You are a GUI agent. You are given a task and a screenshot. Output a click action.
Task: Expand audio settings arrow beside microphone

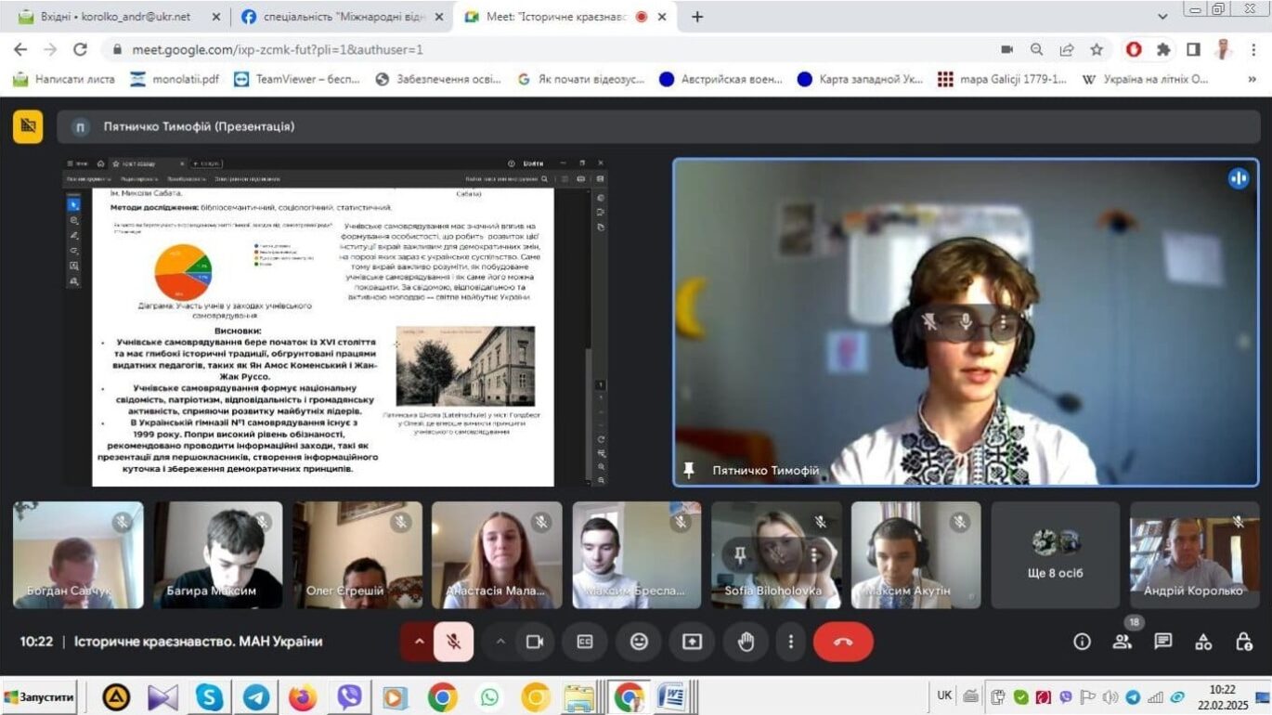(x=418, y=642)
